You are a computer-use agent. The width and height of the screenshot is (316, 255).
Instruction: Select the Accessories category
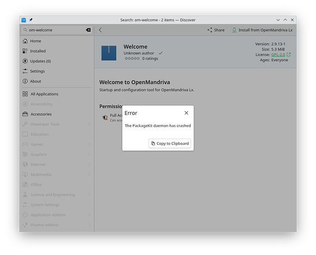57,114
